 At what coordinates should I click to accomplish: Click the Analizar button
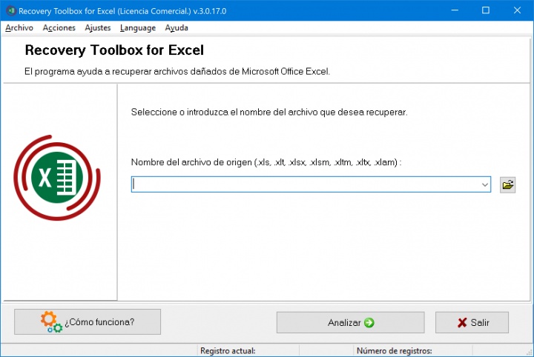[350, 322]
